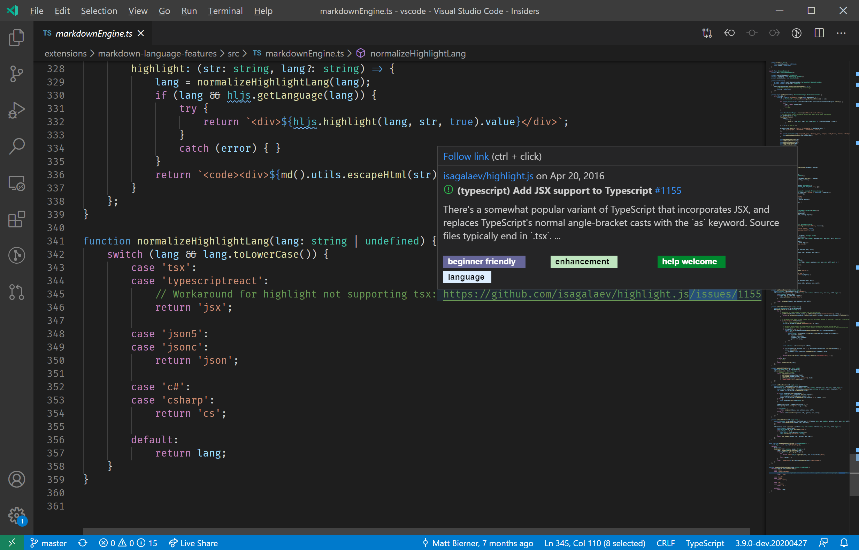Click the Terminal menu item

(225, 10)
